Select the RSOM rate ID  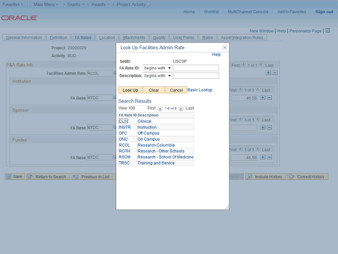click(x=125, y=157)
